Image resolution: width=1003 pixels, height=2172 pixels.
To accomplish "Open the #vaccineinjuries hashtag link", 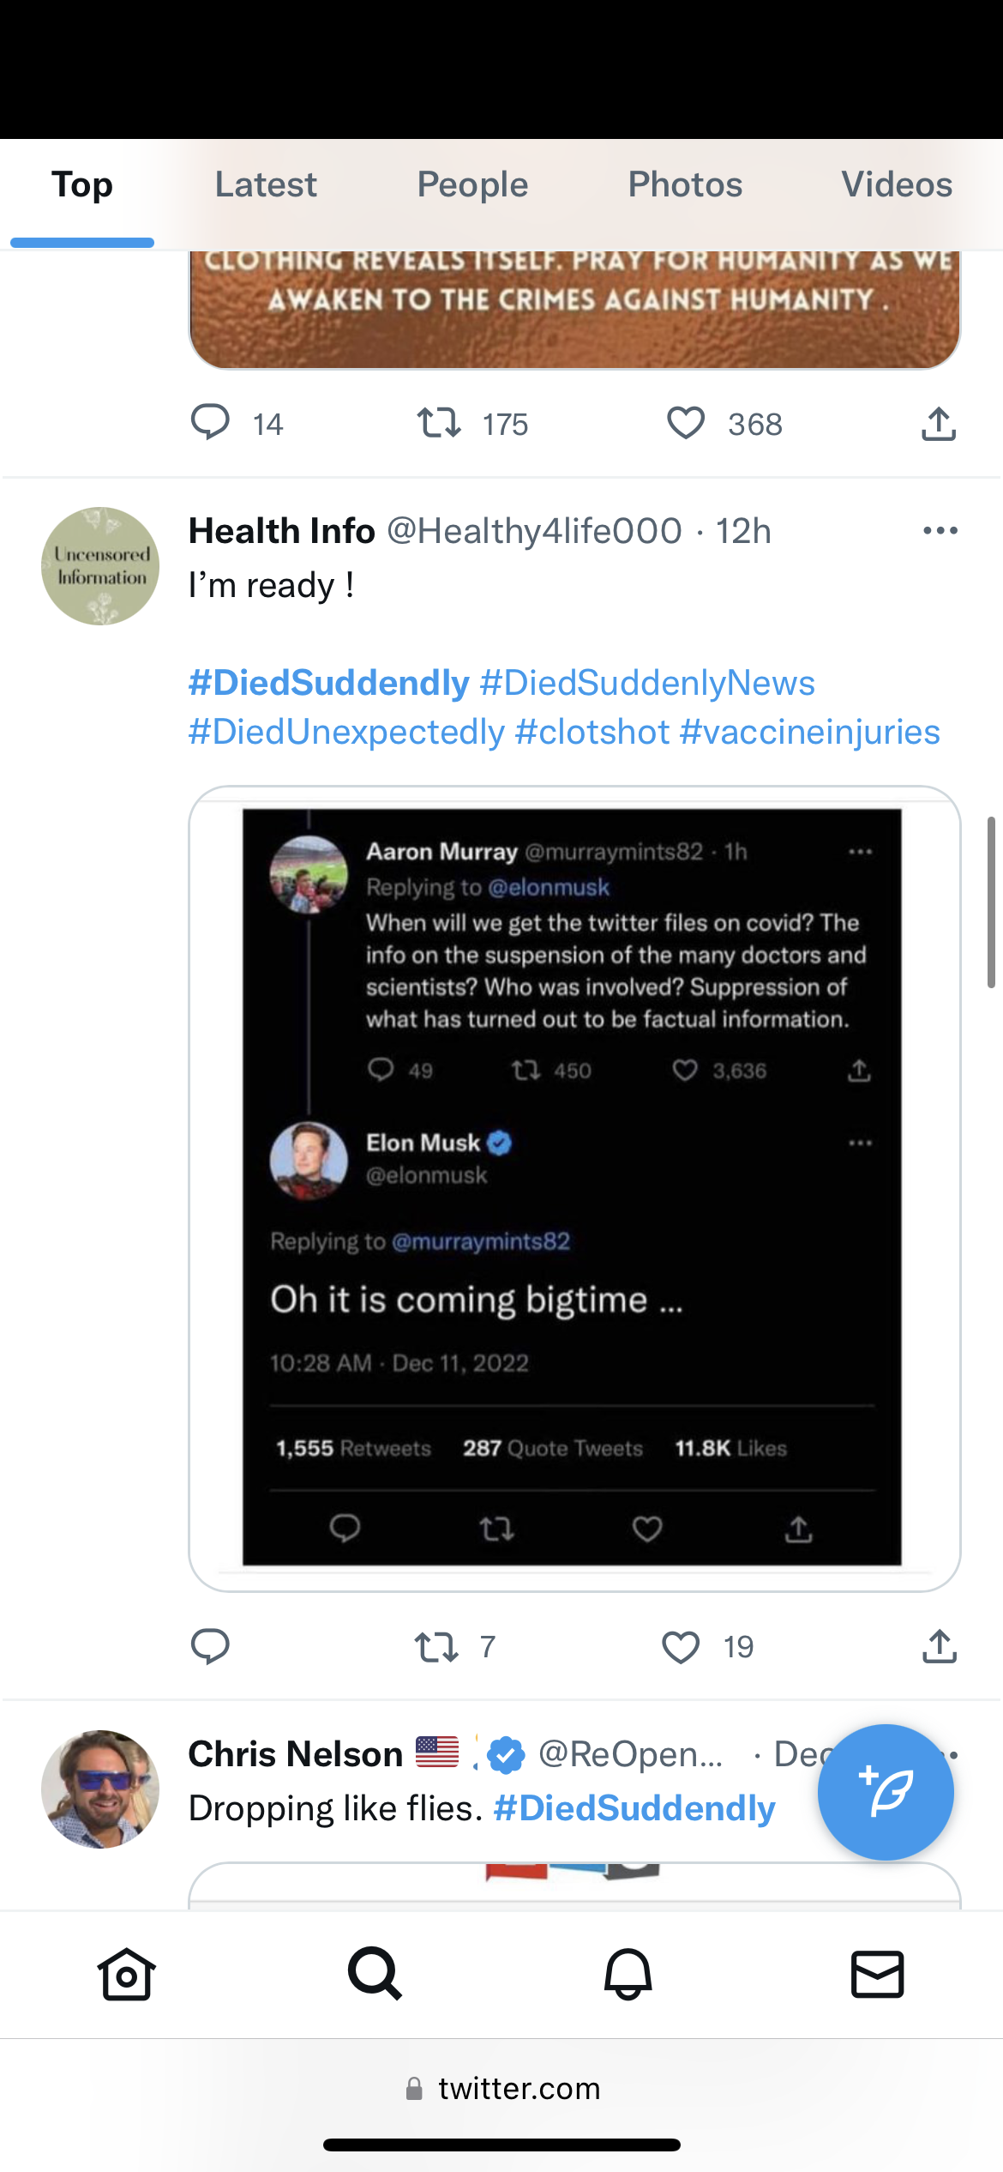I will click(809, 732).
